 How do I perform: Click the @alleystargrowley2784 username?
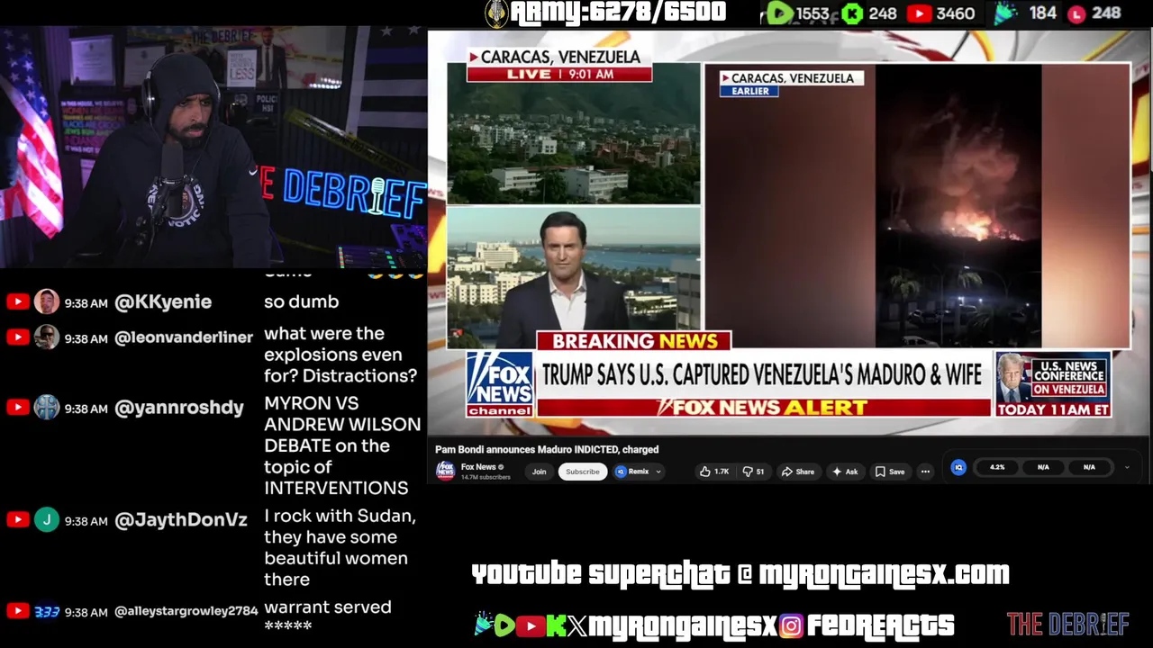tap(186, 611)
